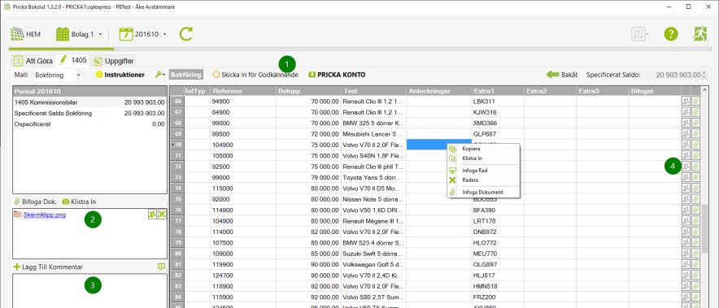The width and height of the screenshot is (719, 308).
Task: Click the add comment speech-bubble icon
Action: [x=161, y=267]
